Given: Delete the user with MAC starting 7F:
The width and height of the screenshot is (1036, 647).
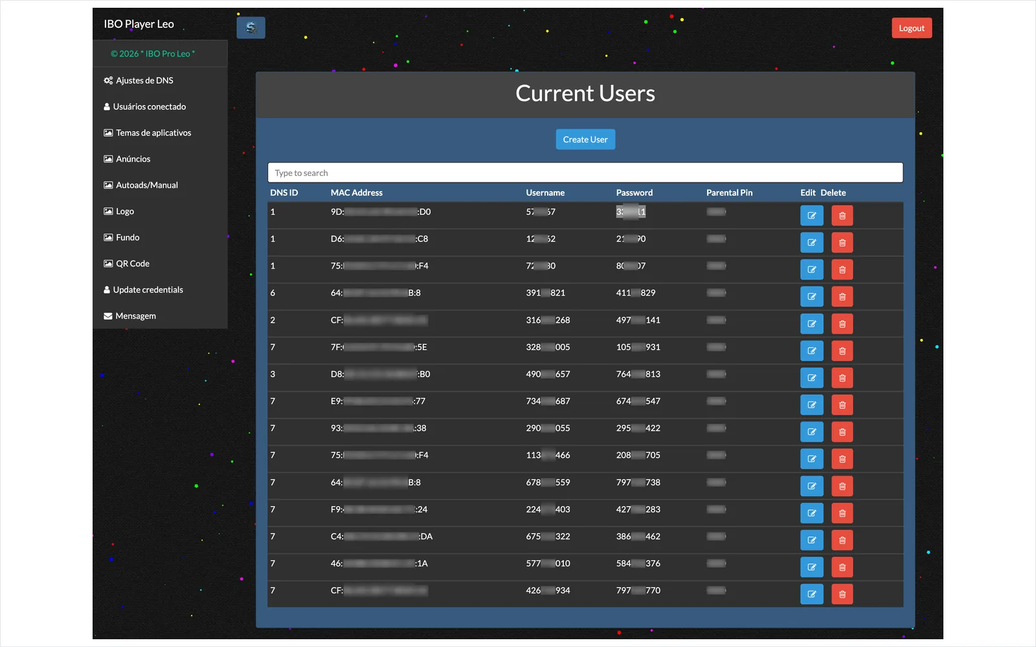Looking at the screenshot, I should point(842,351).
